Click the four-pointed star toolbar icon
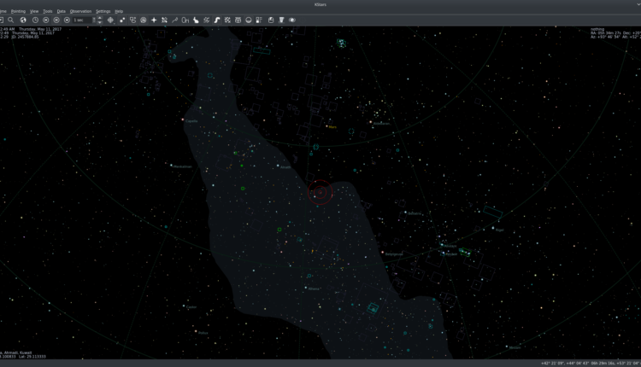The width and height of the screenshot is (641, 367). [x=154, y=19]
